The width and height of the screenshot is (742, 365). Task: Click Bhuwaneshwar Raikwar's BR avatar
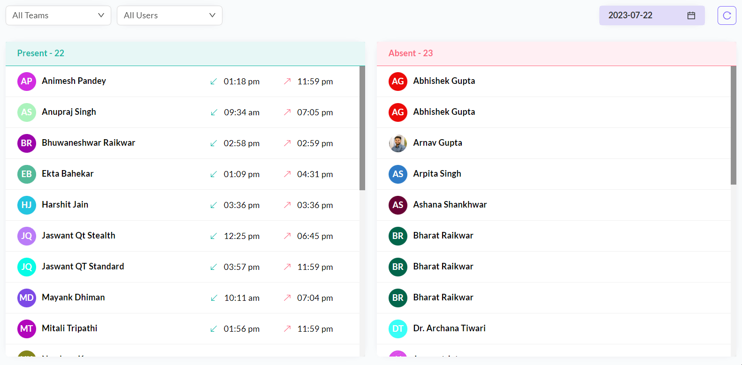click(x=27, y=143)
